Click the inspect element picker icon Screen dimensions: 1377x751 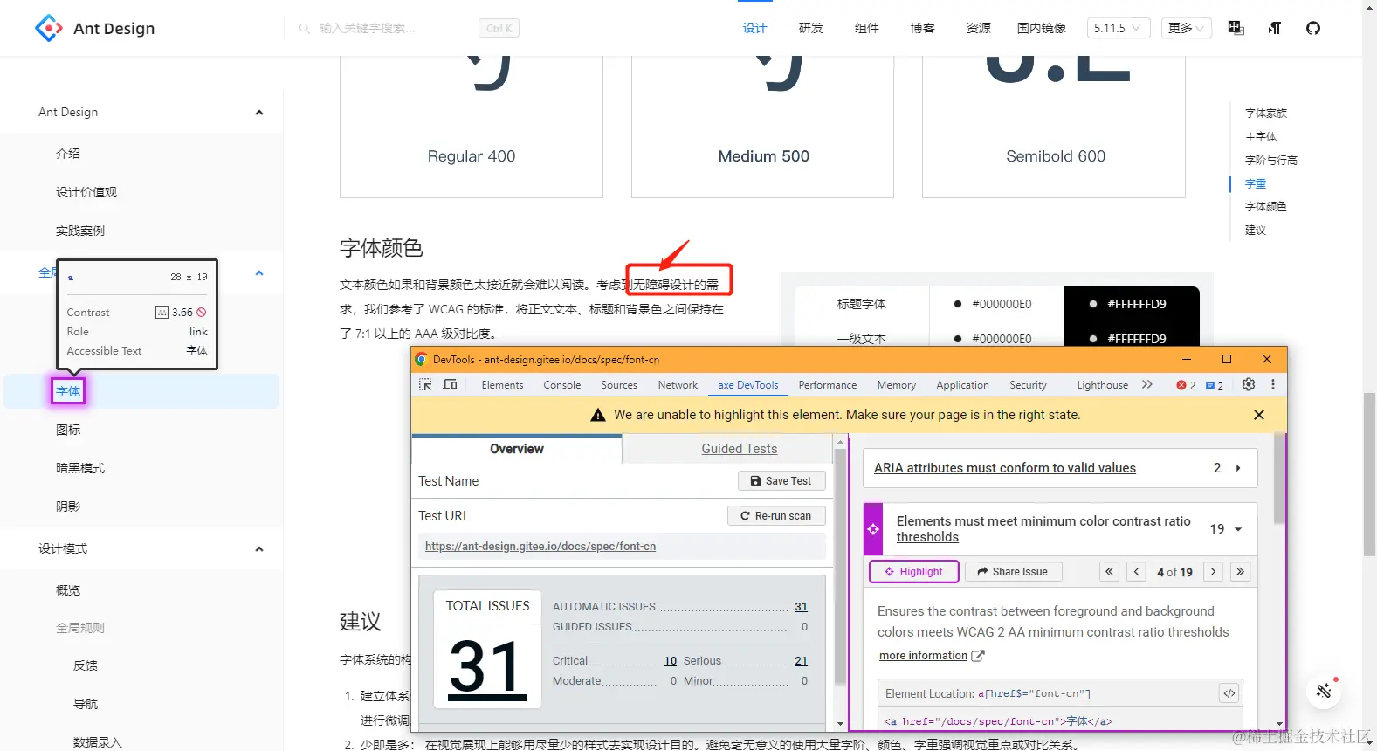425,384
